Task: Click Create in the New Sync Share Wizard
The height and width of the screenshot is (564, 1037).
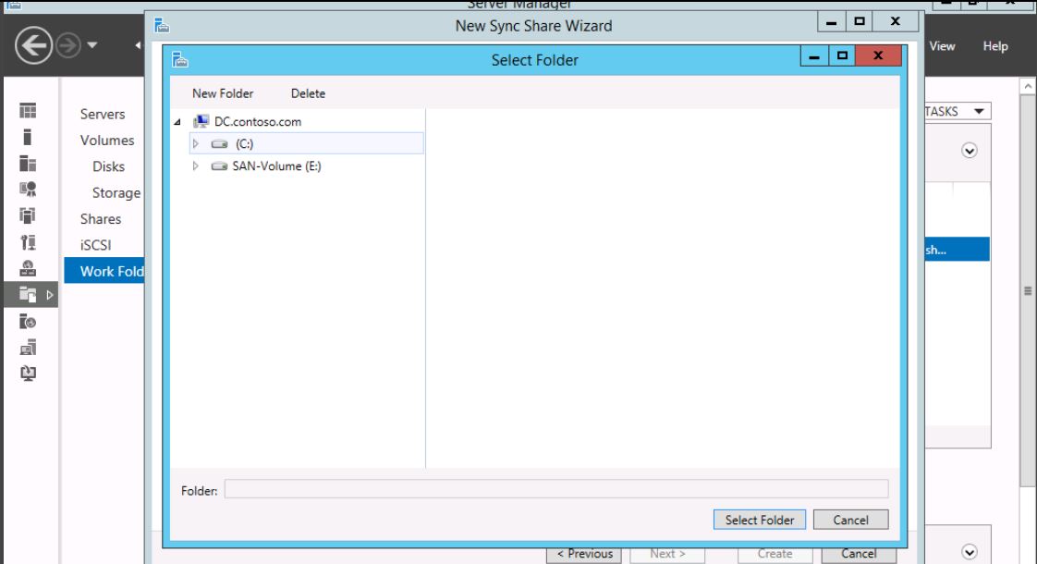Action: point(775,554)
